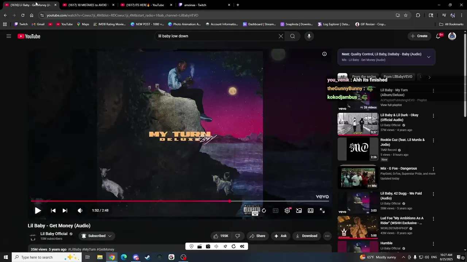467x262 pixels.
Task: Select the 'All' filter chip
Action: coord(342,77)
